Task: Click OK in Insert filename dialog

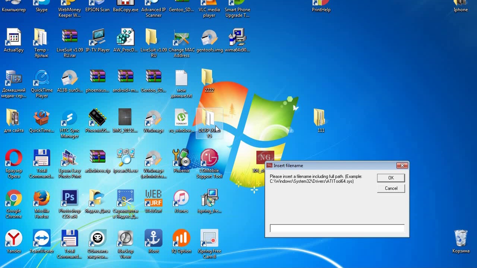Action: pyautogui.click(x=391, y=178)
